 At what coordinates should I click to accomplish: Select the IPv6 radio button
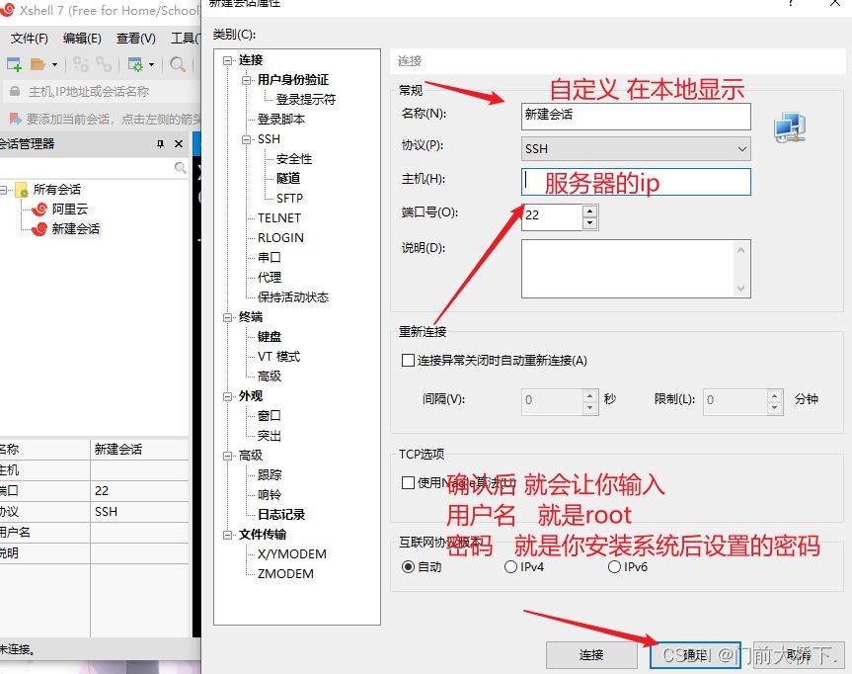point(614,567)
